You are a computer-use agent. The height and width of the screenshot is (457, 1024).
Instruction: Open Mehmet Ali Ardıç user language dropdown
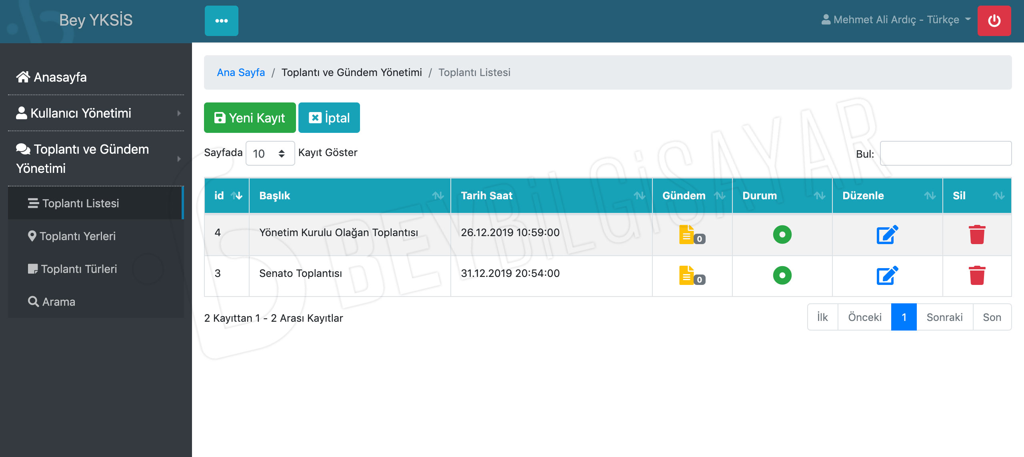tap(896, 20)
